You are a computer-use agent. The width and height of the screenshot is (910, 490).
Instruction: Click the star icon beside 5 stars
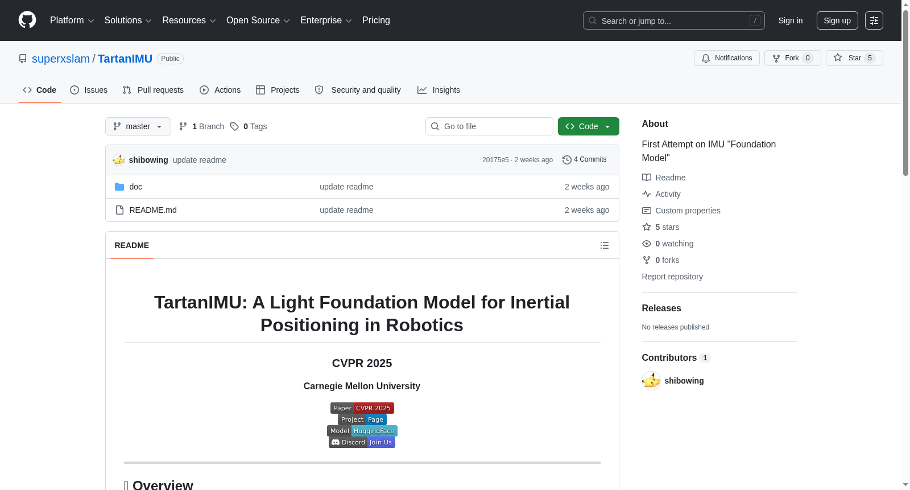pyautogui.click(x=647, y=227)
